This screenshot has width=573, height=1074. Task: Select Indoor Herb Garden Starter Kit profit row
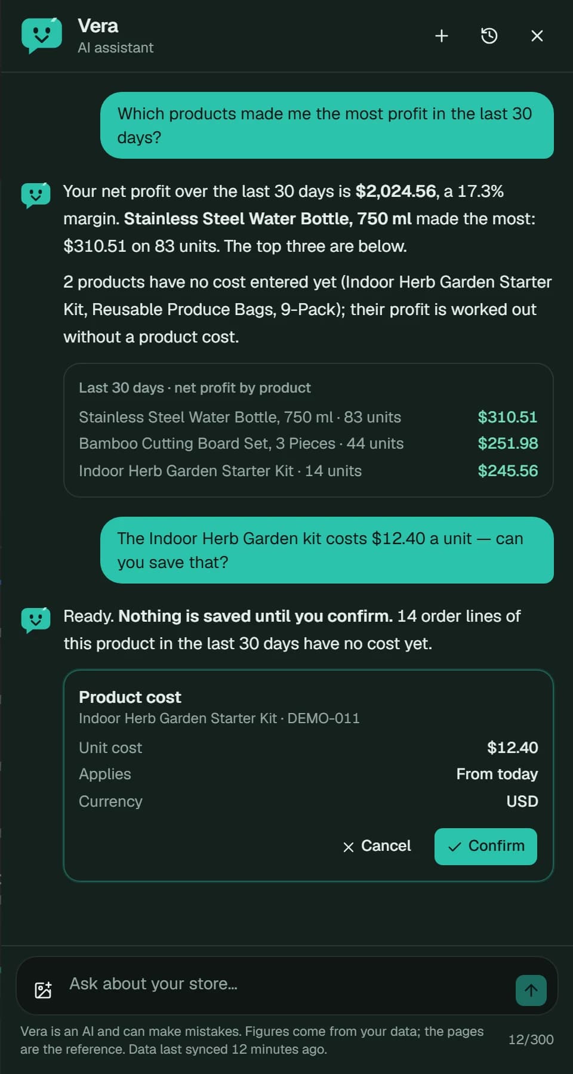[x=308, y=471]
